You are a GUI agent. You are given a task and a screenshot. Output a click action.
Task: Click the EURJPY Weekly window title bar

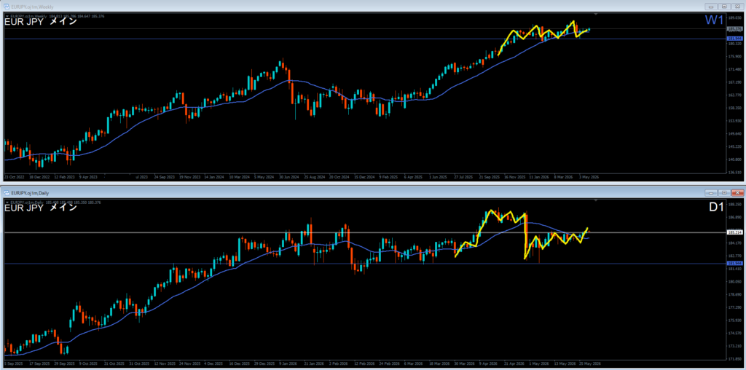[352, 7]
